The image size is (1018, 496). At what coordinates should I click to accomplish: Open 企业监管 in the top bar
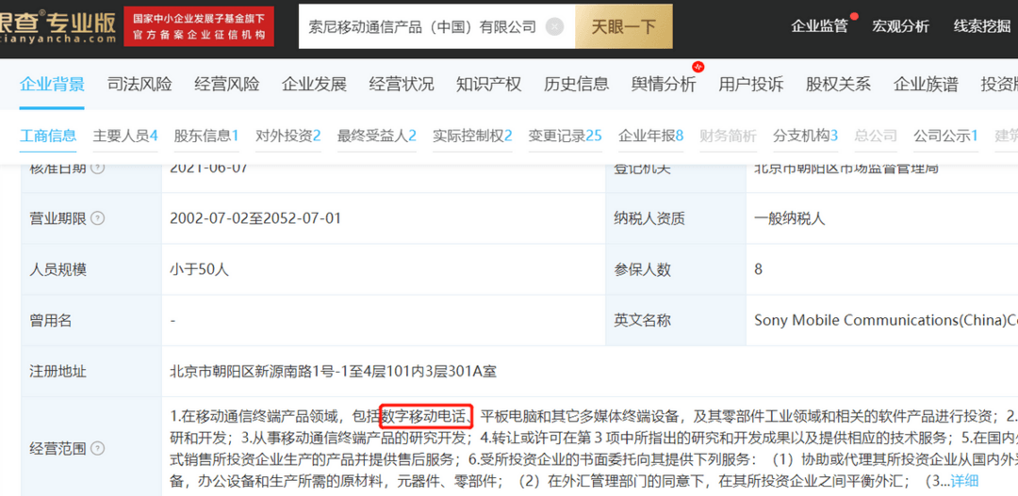pos(819,26)
